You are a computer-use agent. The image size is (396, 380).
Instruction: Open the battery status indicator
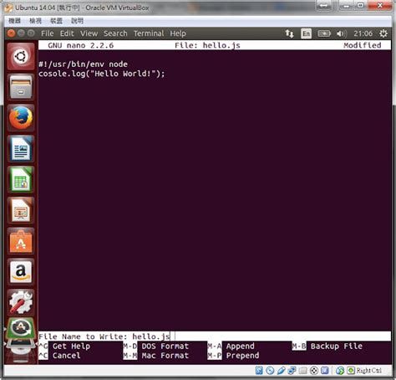(x=324, y=33)
